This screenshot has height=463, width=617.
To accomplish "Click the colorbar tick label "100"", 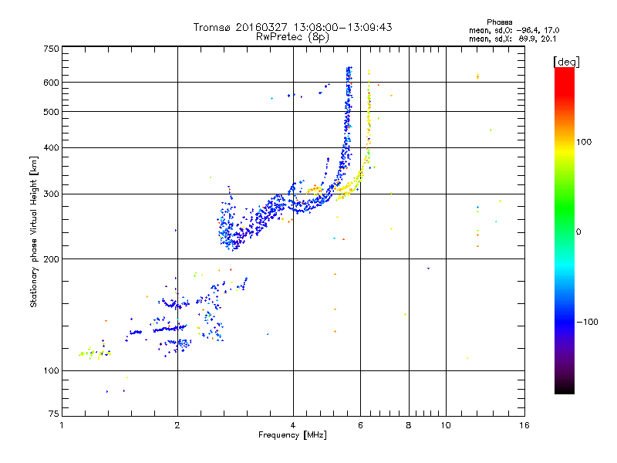I will 584,142.
